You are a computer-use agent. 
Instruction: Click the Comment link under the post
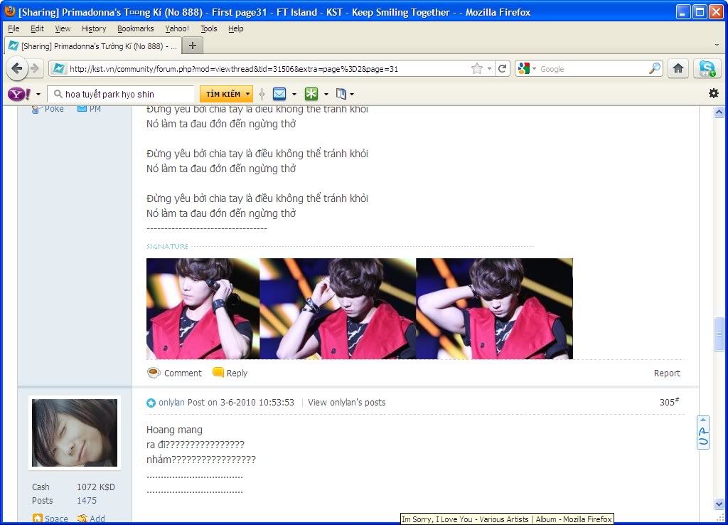coord(183,373)
